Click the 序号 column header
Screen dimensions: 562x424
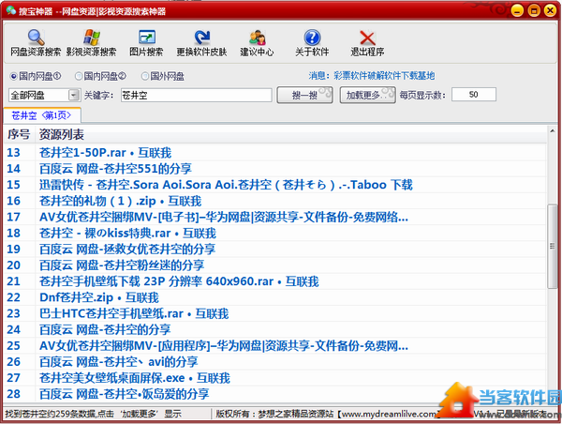(19, 135)
